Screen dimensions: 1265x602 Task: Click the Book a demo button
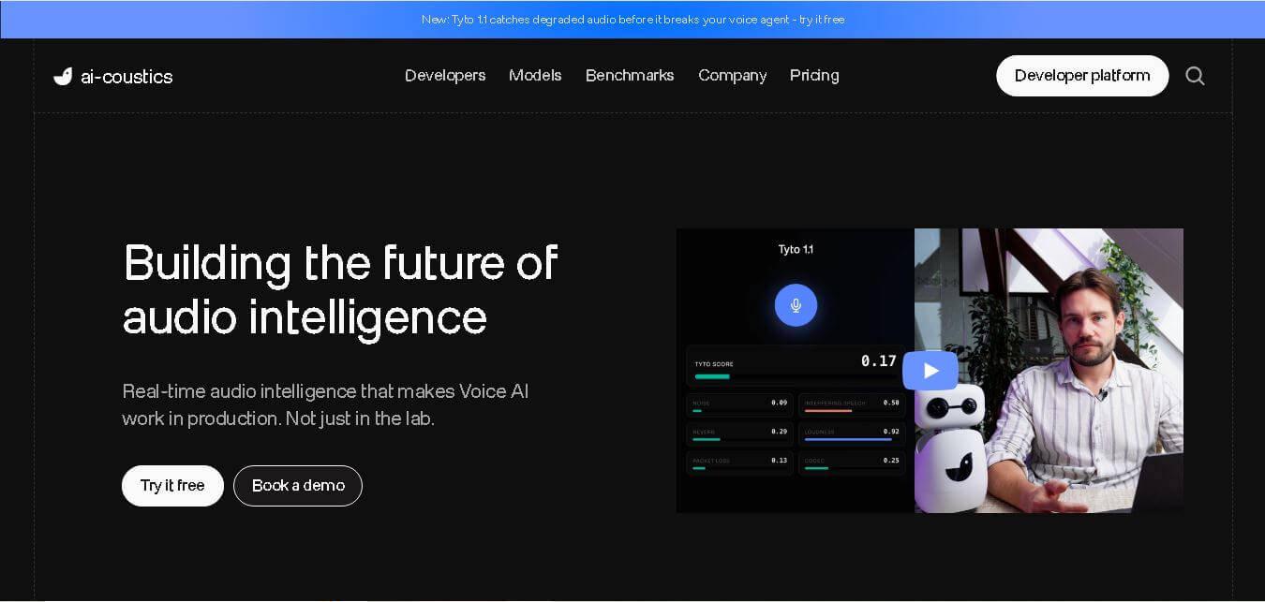click(x=298, y=486)
